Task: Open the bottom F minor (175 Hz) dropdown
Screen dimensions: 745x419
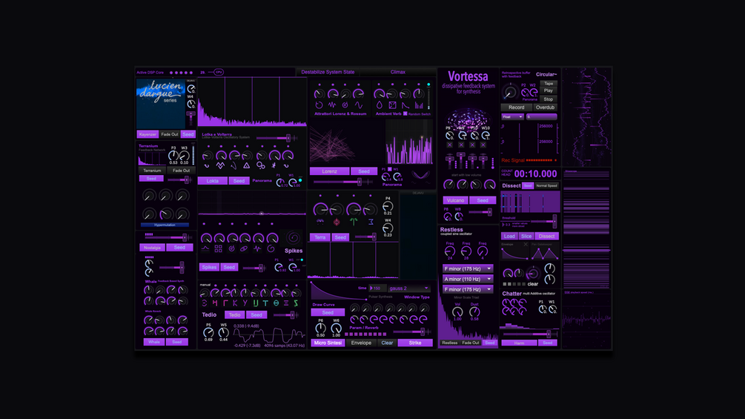Action: [468, 289]
